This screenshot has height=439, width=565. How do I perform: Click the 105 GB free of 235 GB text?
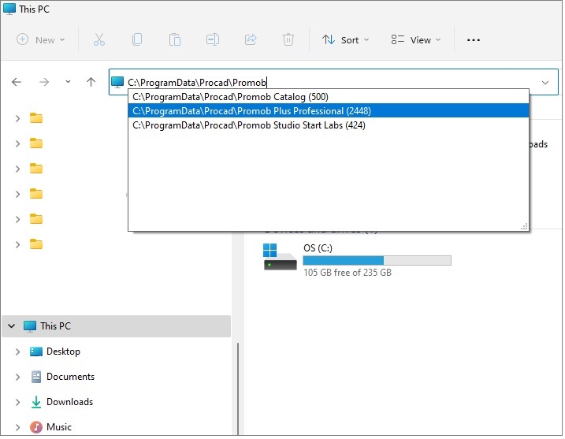tap(348, 273)
